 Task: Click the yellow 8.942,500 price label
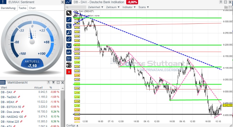tap(228, 105)
